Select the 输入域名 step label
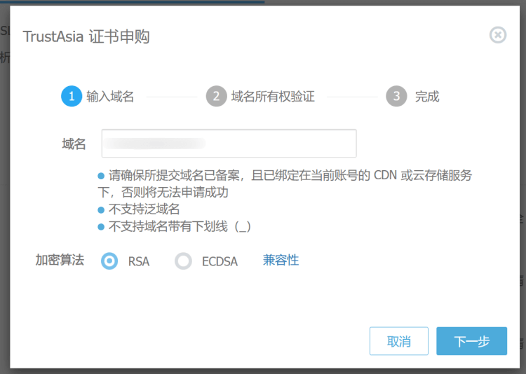 pos(110,97)
